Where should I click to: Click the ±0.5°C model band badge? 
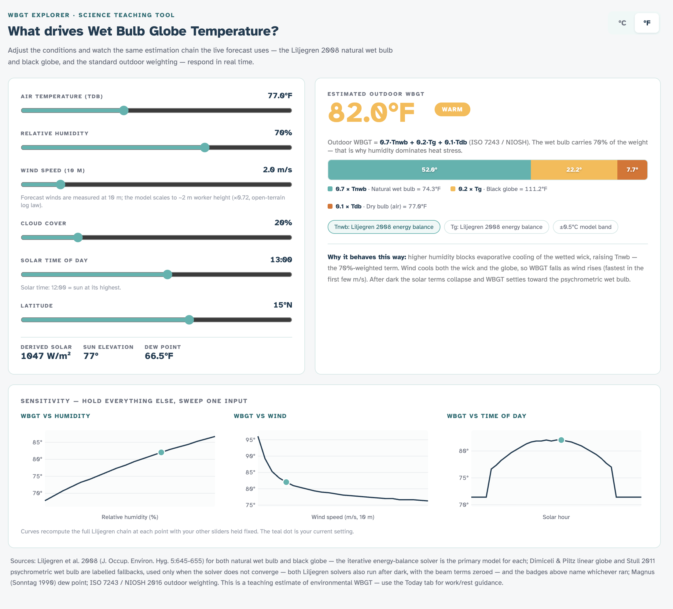point(586,227)
